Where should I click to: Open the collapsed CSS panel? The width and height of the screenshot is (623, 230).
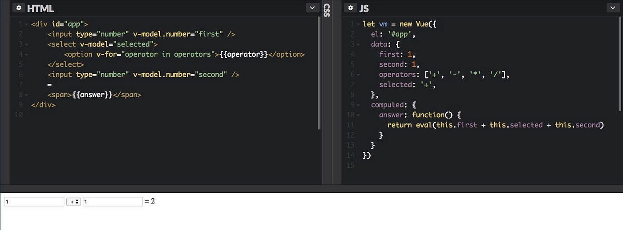[327, 11]
